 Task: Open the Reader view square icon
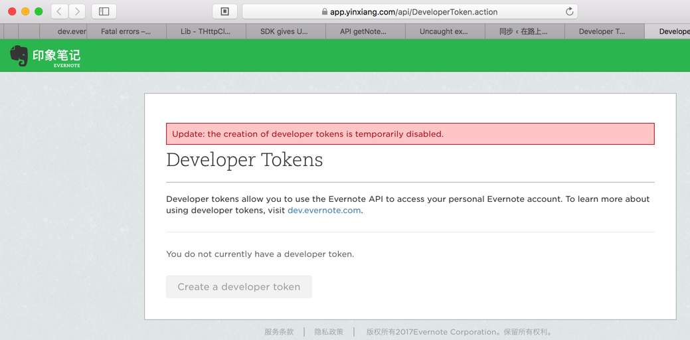225,11
